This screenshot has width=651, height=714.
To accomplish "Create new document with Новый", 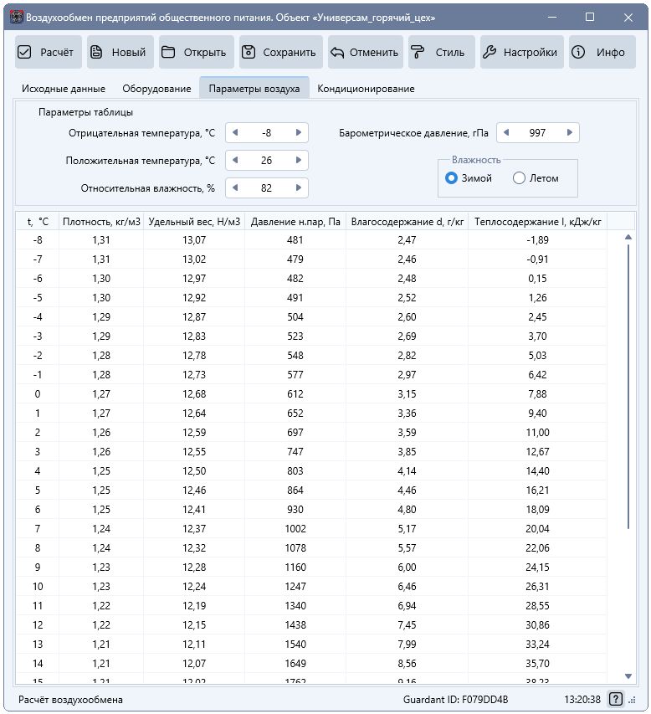I will point(120,52).
